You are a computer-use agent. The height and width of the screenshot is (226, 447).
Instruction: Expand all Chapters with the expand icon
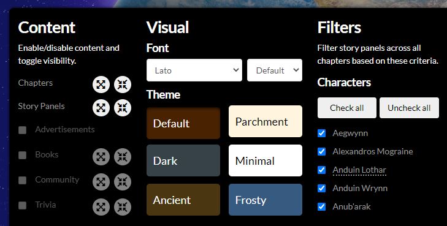pyautogui.click(x=101, y=85)
